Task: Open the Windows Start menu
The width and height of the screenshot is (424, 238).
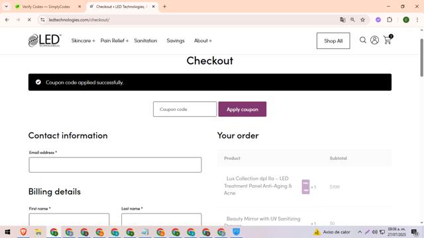Action: pos(7,232)
